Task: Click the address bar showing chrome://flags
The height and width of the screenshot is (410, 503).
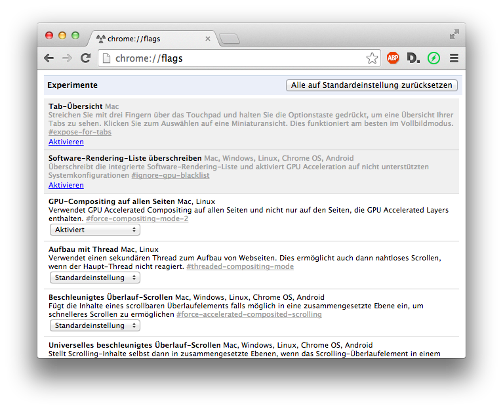Action: tap(239, 58)
